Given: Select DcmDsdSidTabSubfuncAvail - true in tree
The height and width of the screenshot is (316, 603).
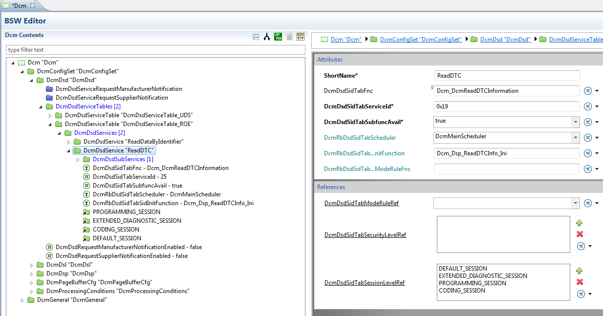Looking at the screenshot, I should (133, 186).
